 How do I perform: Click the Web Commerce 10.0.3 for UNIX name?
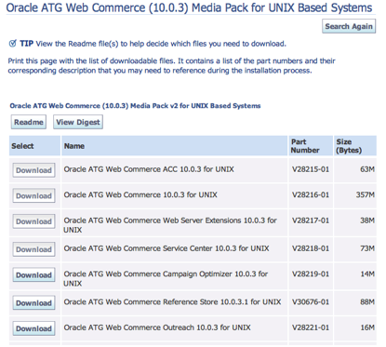click(x=140, y=194)
